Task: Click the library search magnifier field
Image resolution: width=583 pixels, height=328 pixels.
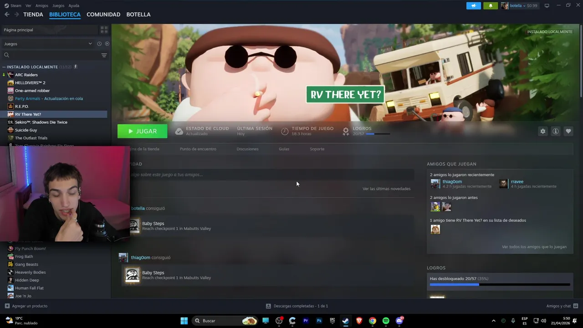Action: click(x=50, y=55)
